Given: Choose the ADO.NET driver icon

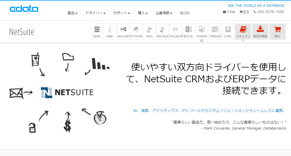Looking at the screenshot, I should [x=123, y=32].
